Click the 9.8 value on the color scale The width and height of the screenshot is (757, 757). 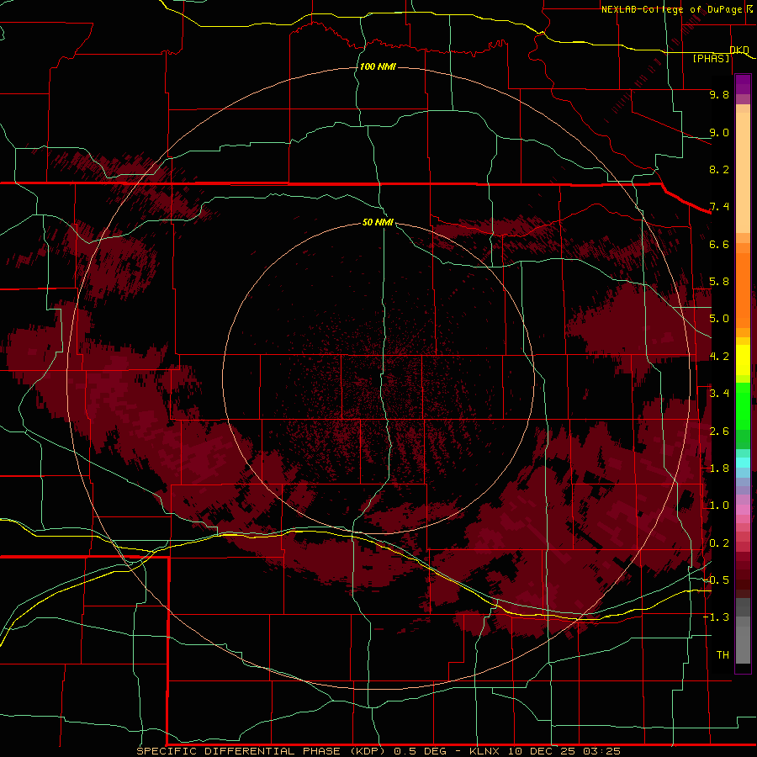click(719, 94)
